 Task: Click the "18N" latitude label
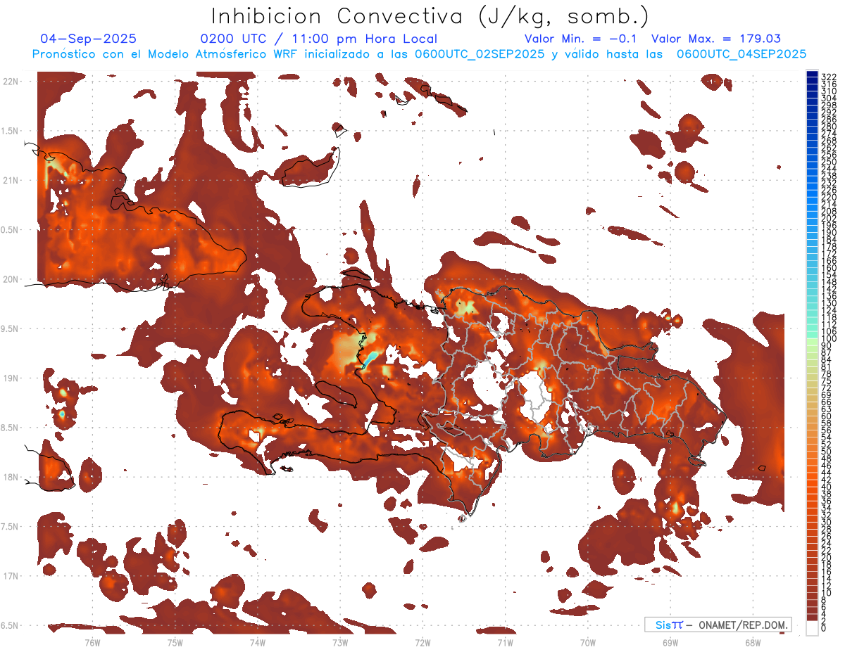pos(11,478)
